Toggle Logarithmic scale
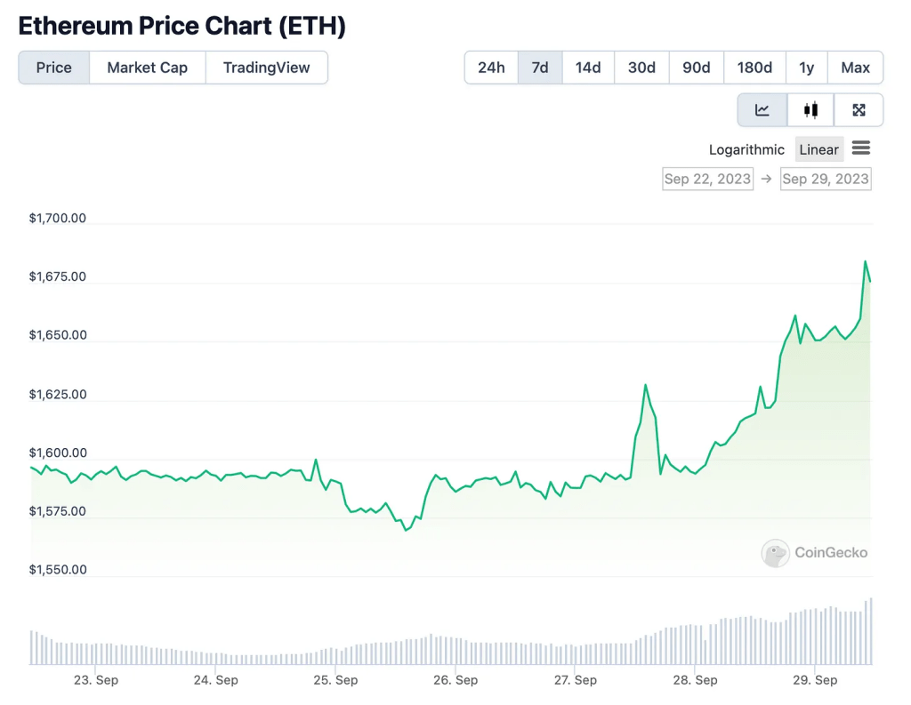 [746, 149]
